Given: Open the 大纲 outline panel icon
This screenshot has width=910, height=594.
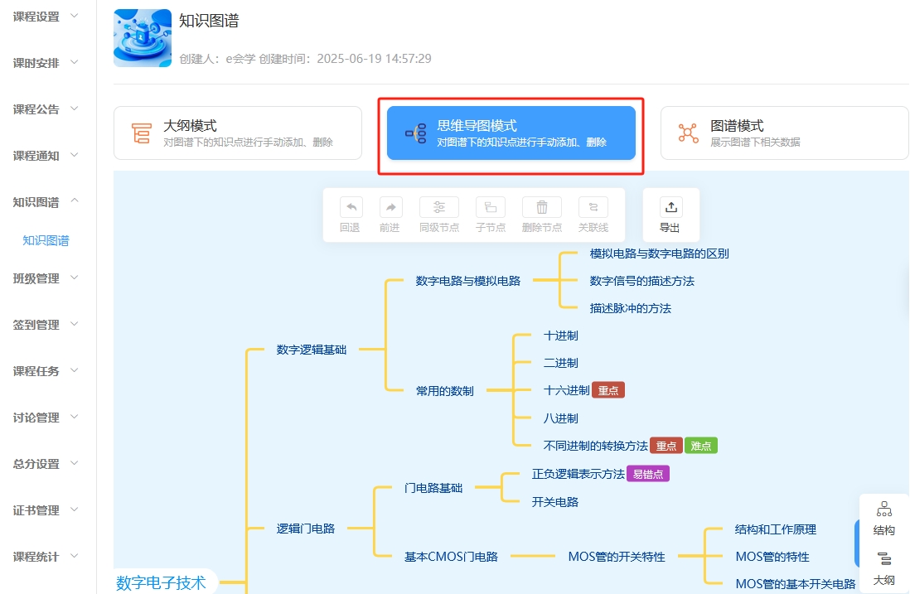Looking at the screenshot, I should (883, 561).
